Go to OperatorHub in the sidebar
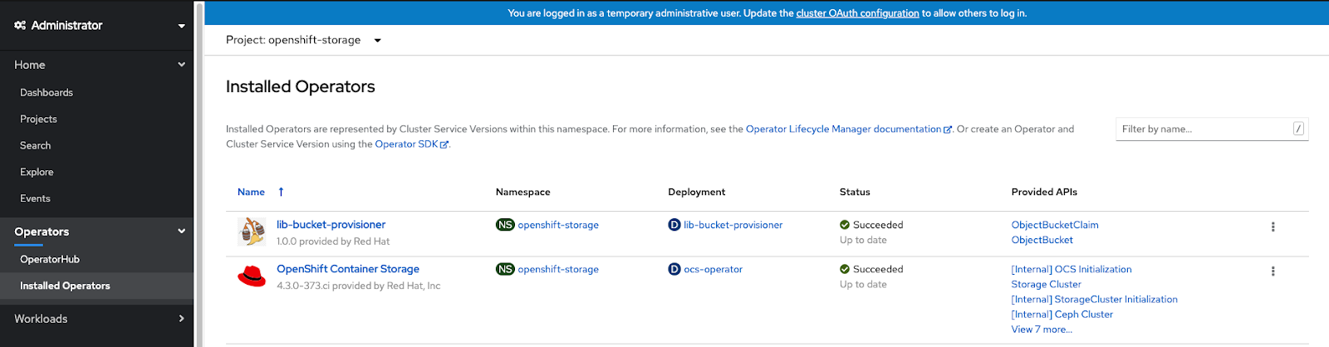Image resolution: width=1329 pixels, height=347 pixels. [x=50, y=259]
